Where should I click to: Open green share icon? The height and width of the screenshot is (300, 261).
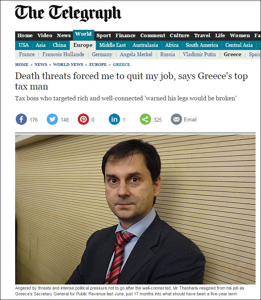point(145,119)
